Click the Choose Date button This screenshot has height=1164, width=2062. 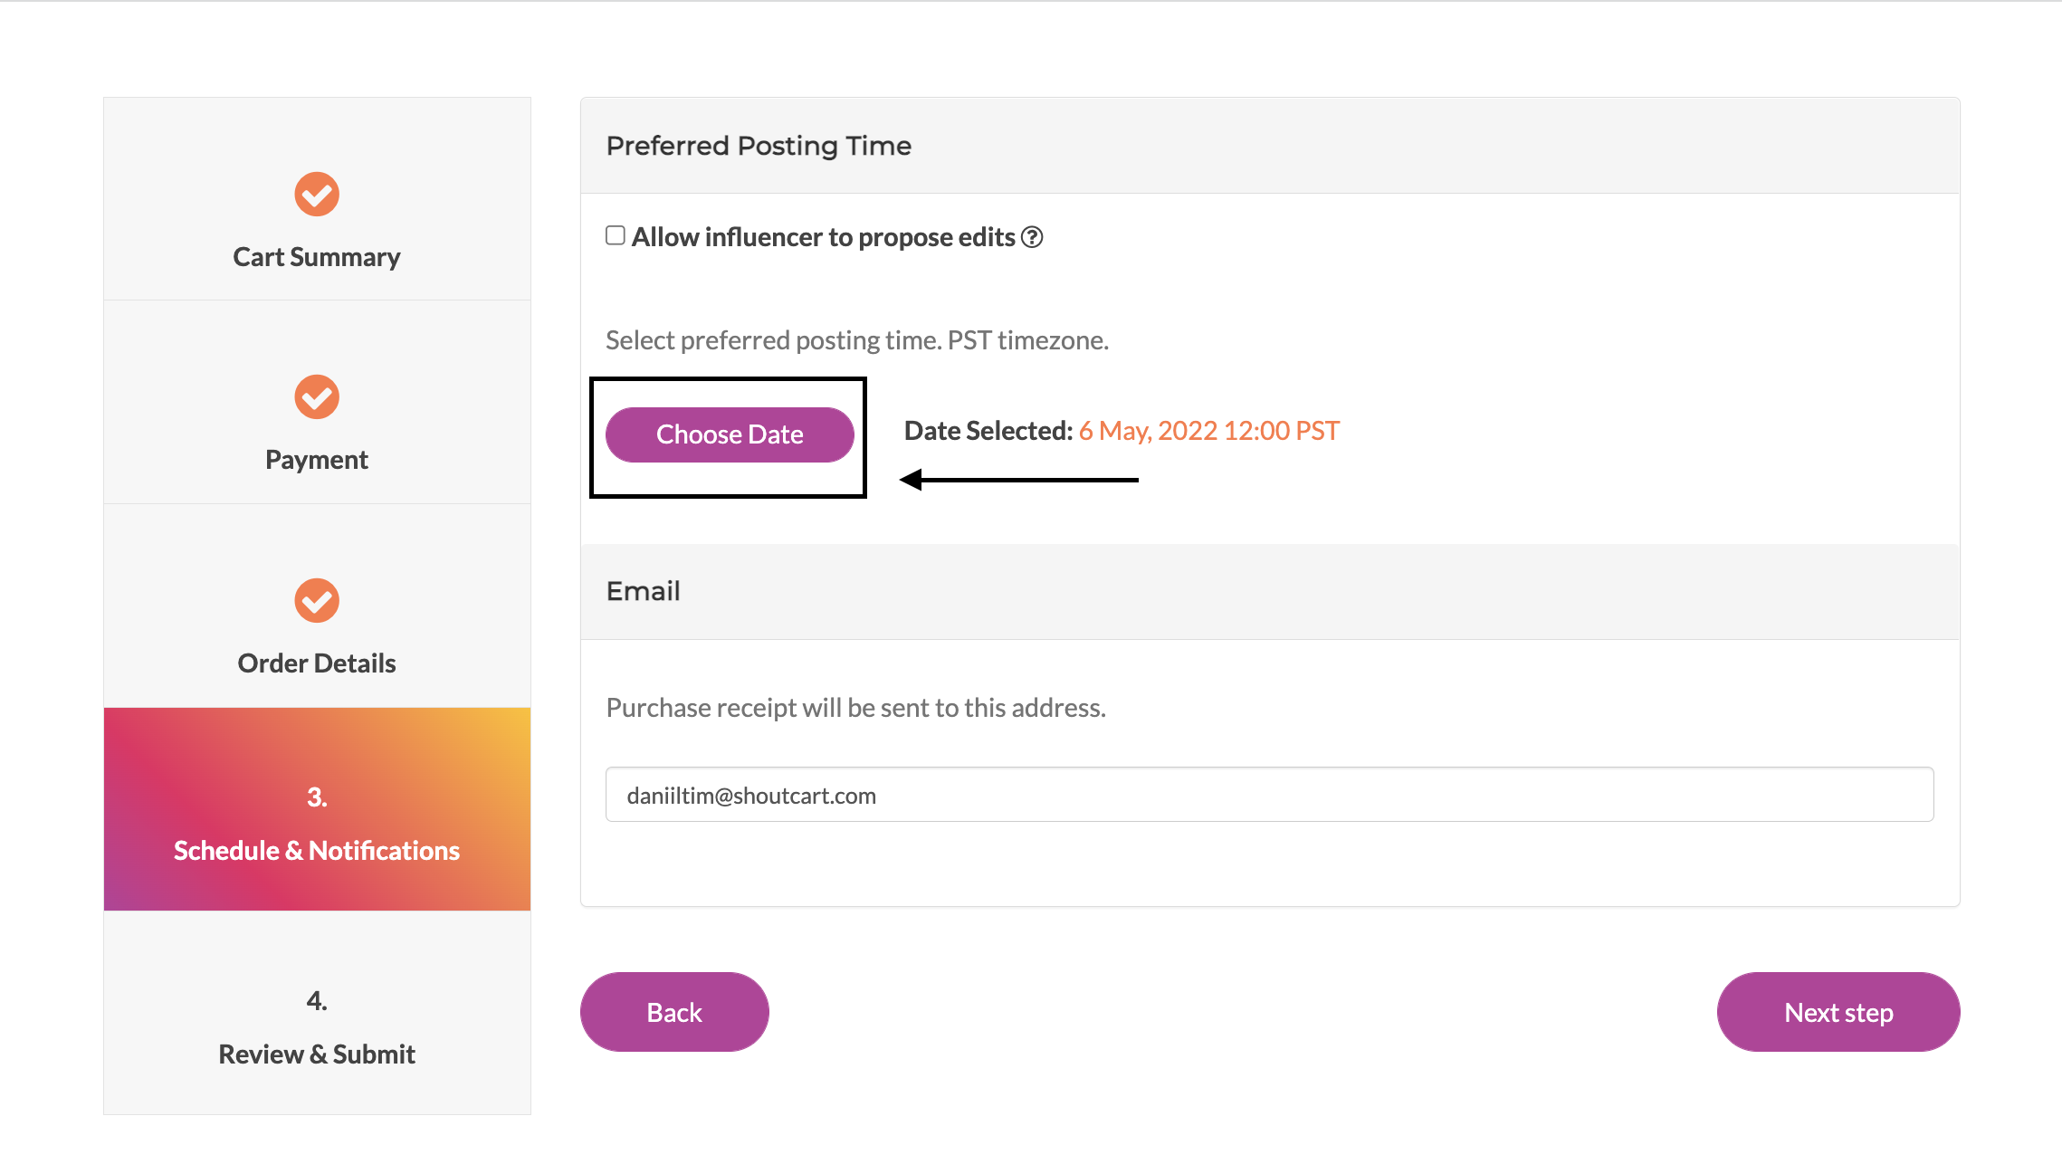(x=730, y=434)
